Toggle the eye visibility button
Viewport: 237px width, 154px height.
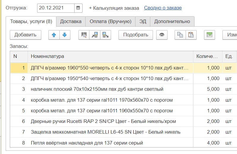(162, 35)
